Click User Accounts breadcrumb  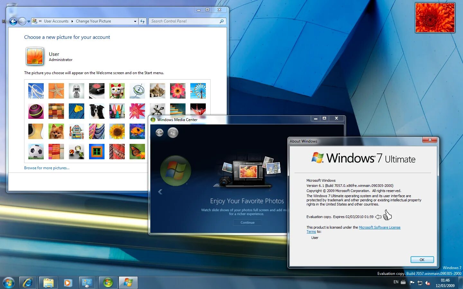click(x=56, y=21)
